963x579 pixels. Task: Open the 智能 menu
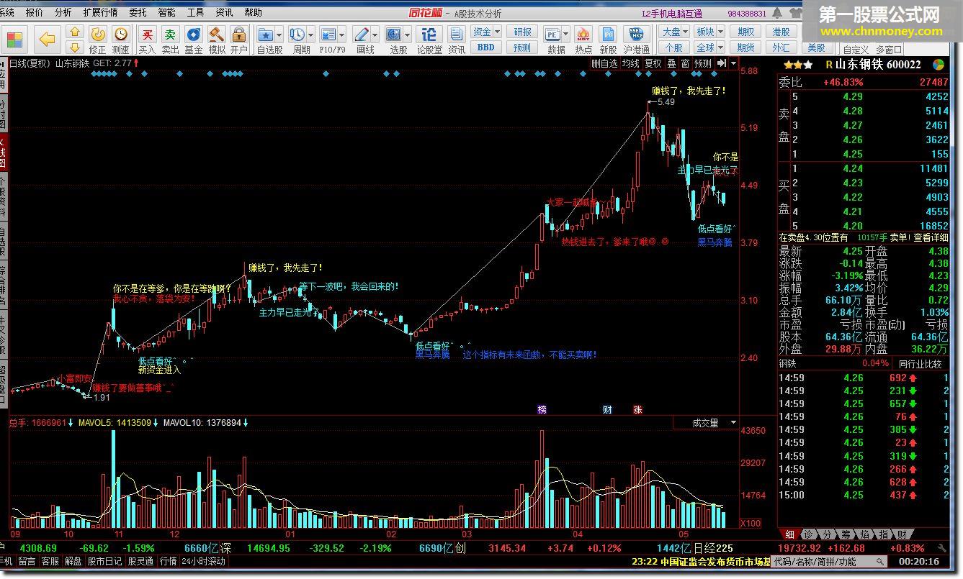point(166,12)
